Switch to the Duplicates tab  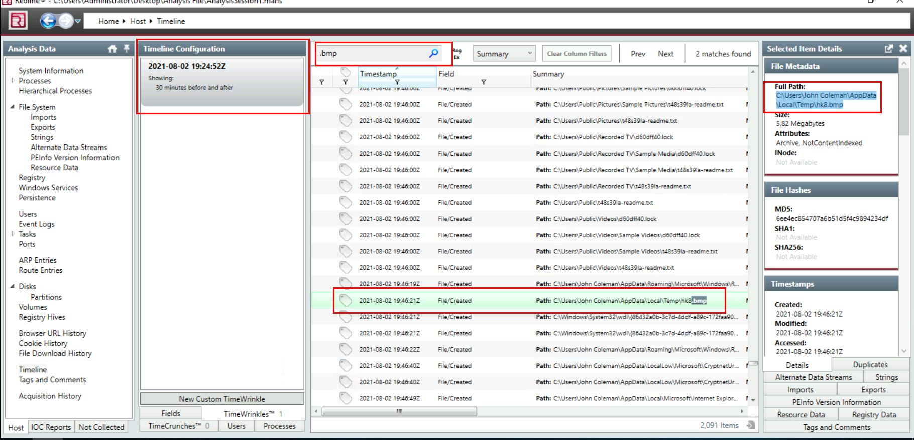[x=870, y=365]
